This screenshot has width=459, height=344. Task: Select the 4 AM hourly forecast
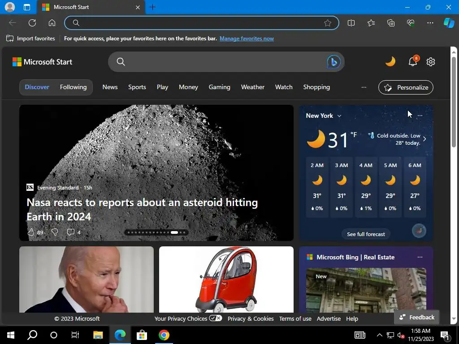(x=366, y=187)
